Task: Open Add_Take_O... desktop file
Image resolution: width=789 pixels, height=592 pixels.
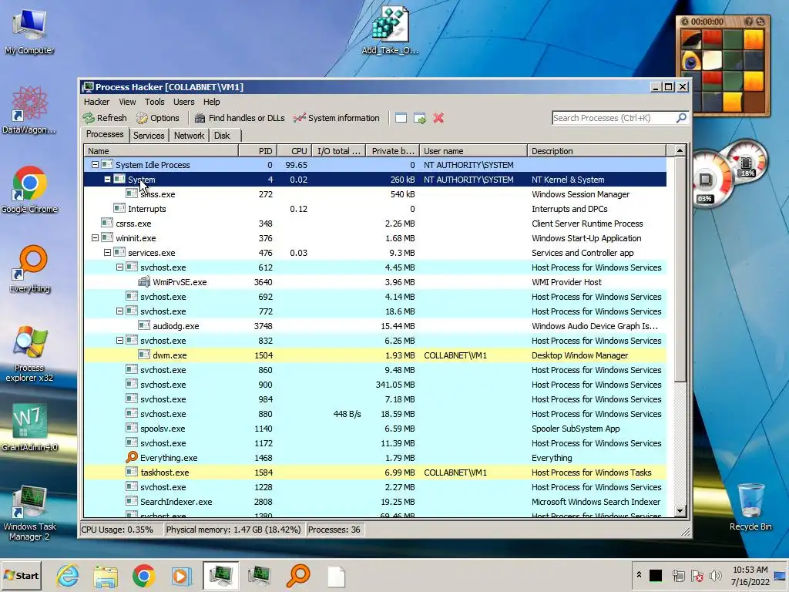Action: [x=390, y=30]
